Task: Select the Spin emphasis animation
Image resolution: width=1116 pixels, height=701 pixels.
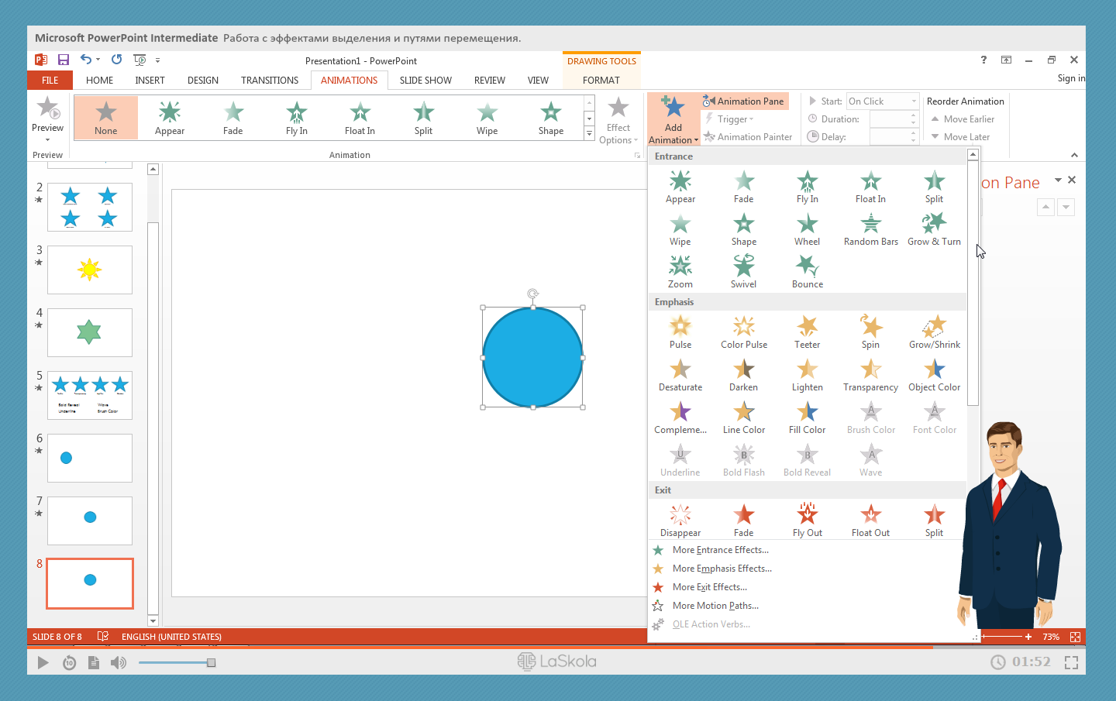Action: [x=870, y=332]
